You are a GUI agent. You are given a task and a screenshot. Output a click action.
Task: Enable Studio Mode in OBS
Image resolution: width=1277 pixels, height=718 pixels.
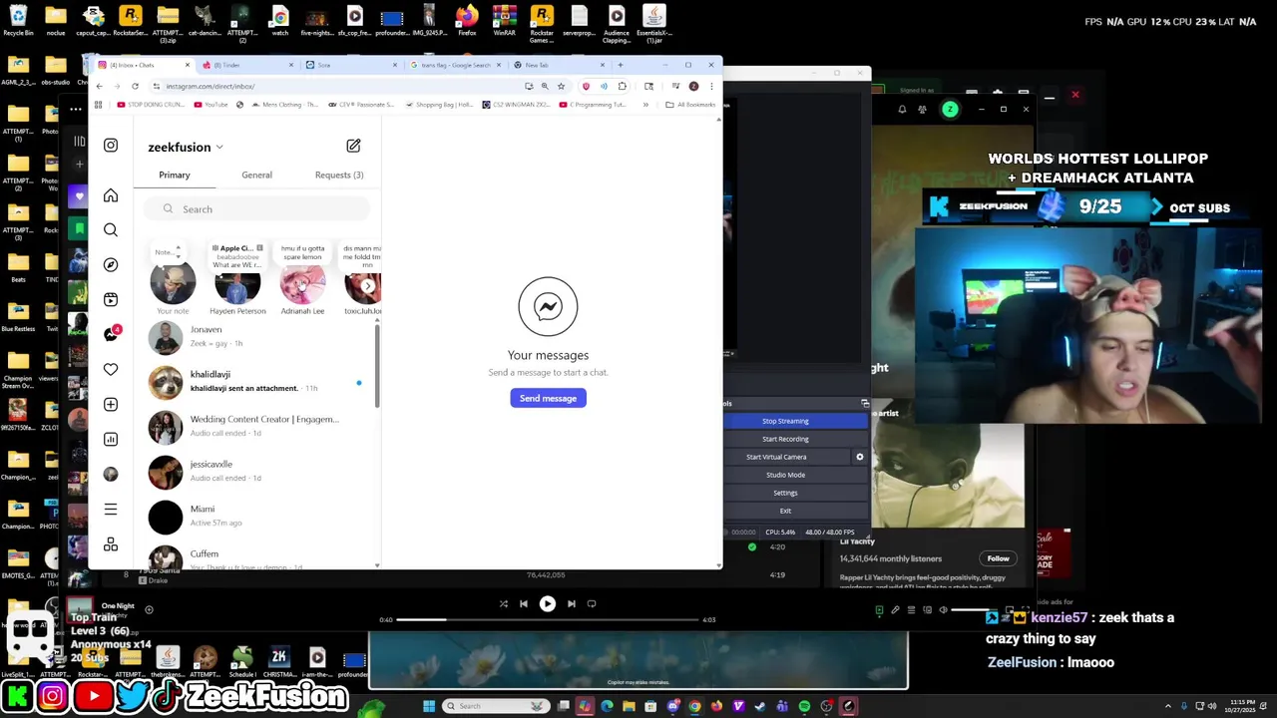click(785, 475)
